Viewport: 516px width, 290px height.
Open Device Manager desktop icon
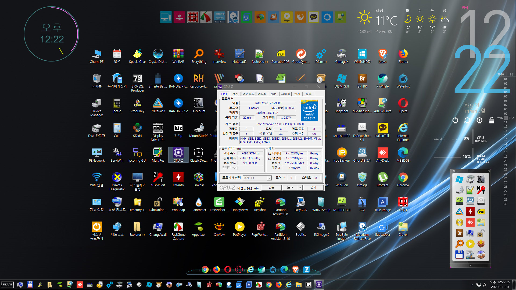click(x=97, y=107)
